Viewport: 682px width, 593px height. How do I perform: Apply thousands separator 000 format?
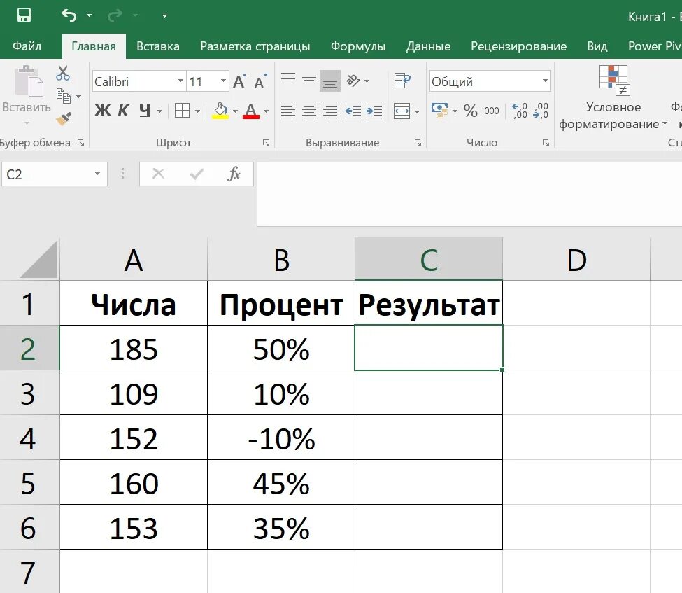coord(492,111)
